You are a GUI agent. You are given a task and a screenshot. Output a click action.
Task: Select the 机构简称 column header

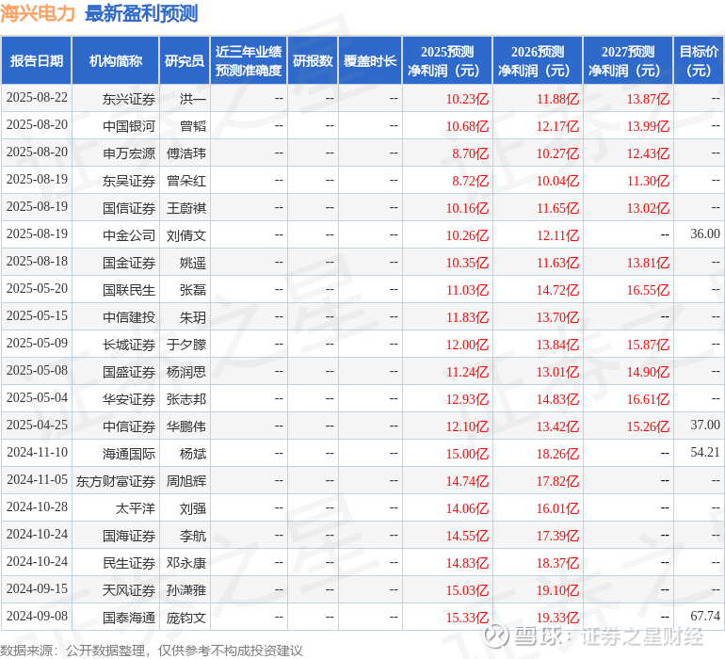point(116,60)
